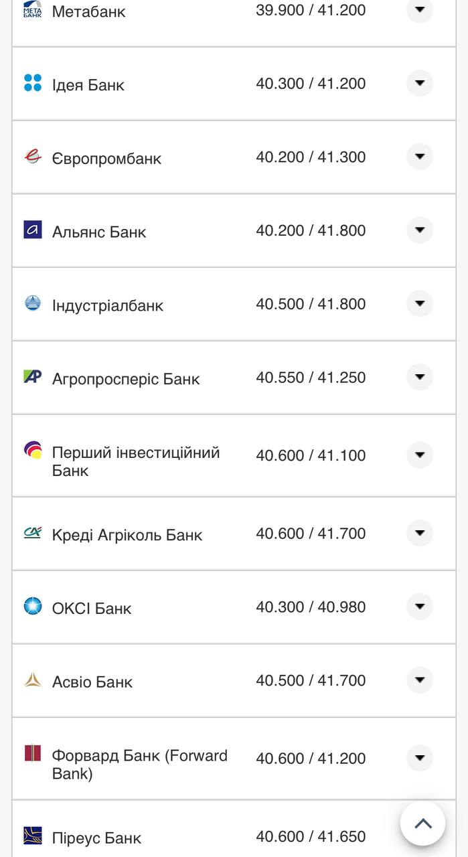The height and width of the screenshot is (857, 468).
Task: Click the Агропросперіс Банк AP logo
Action: [x=33, y=376]
